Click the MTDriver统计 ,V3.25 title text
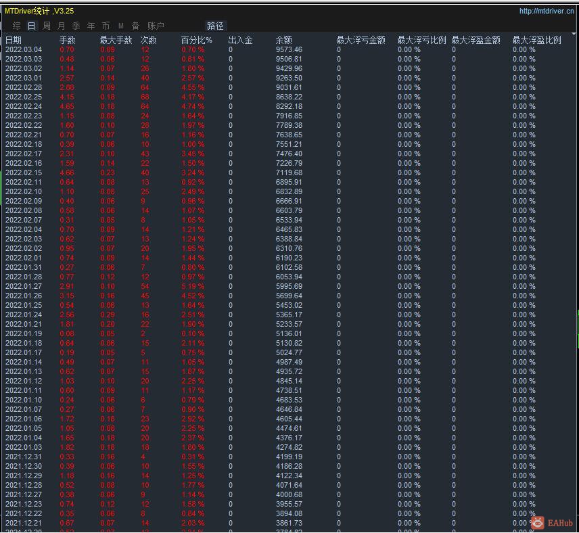The width and height of the screenshot is (579, 533). pos(39,11)
